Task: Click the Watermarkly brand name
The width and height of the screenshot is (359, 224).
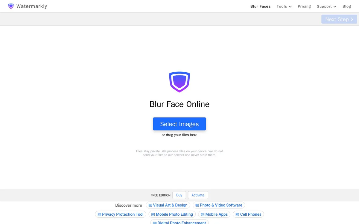Action: point(32,6)
